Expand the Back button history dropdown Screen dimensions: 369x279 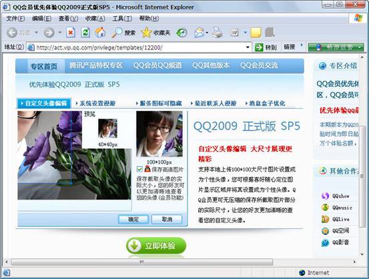pos(36,32)
